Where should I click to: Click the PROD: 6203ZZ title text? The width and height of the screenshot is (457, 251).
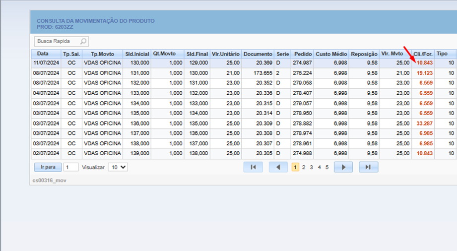(x=55, y=27)
